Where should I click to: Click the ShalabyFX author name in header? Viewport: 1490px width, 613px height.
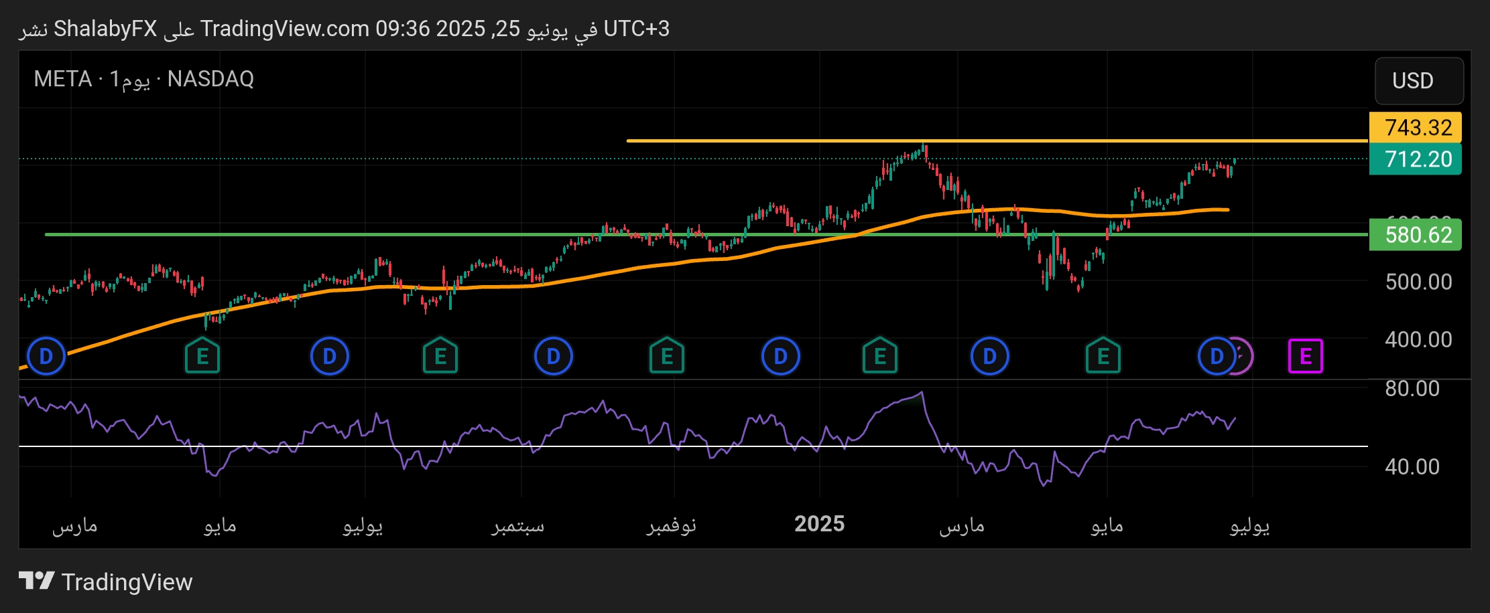point(105,29)
